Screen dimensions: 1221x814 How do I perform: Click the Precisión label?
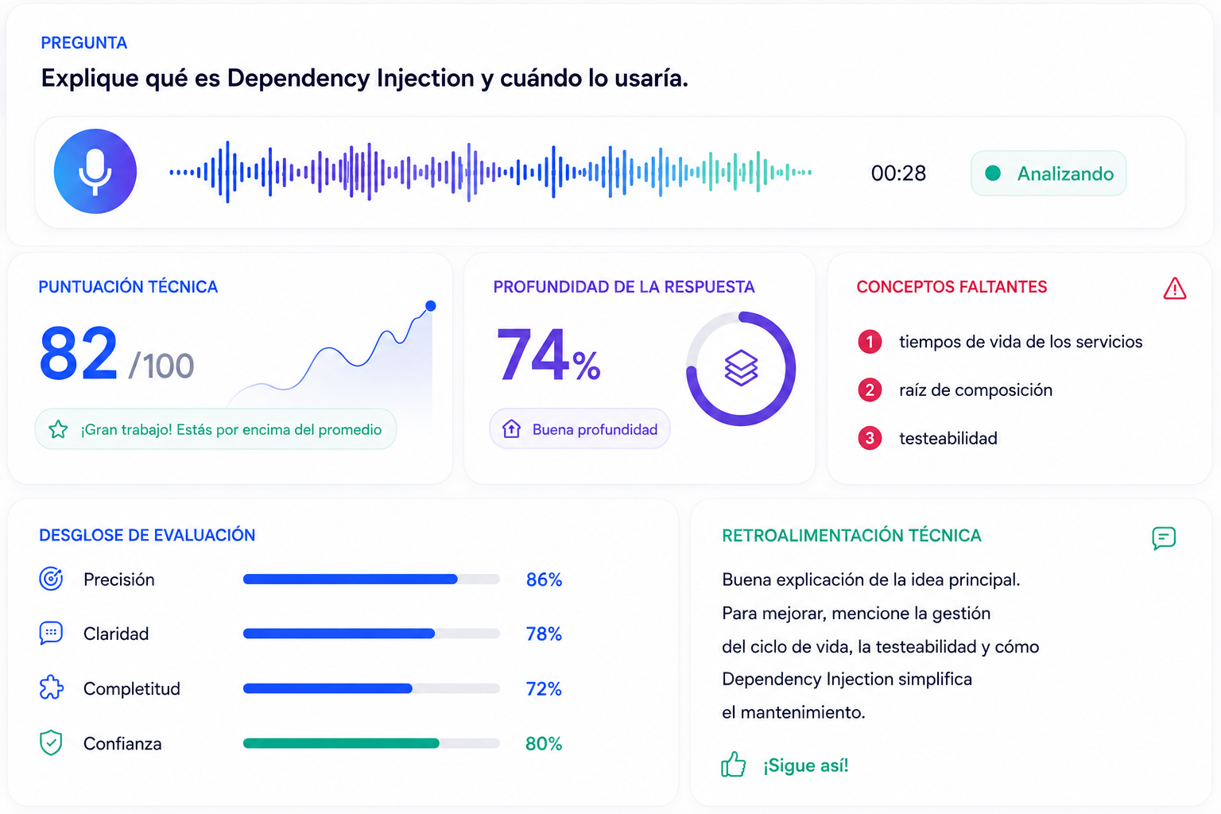[118, 579]
